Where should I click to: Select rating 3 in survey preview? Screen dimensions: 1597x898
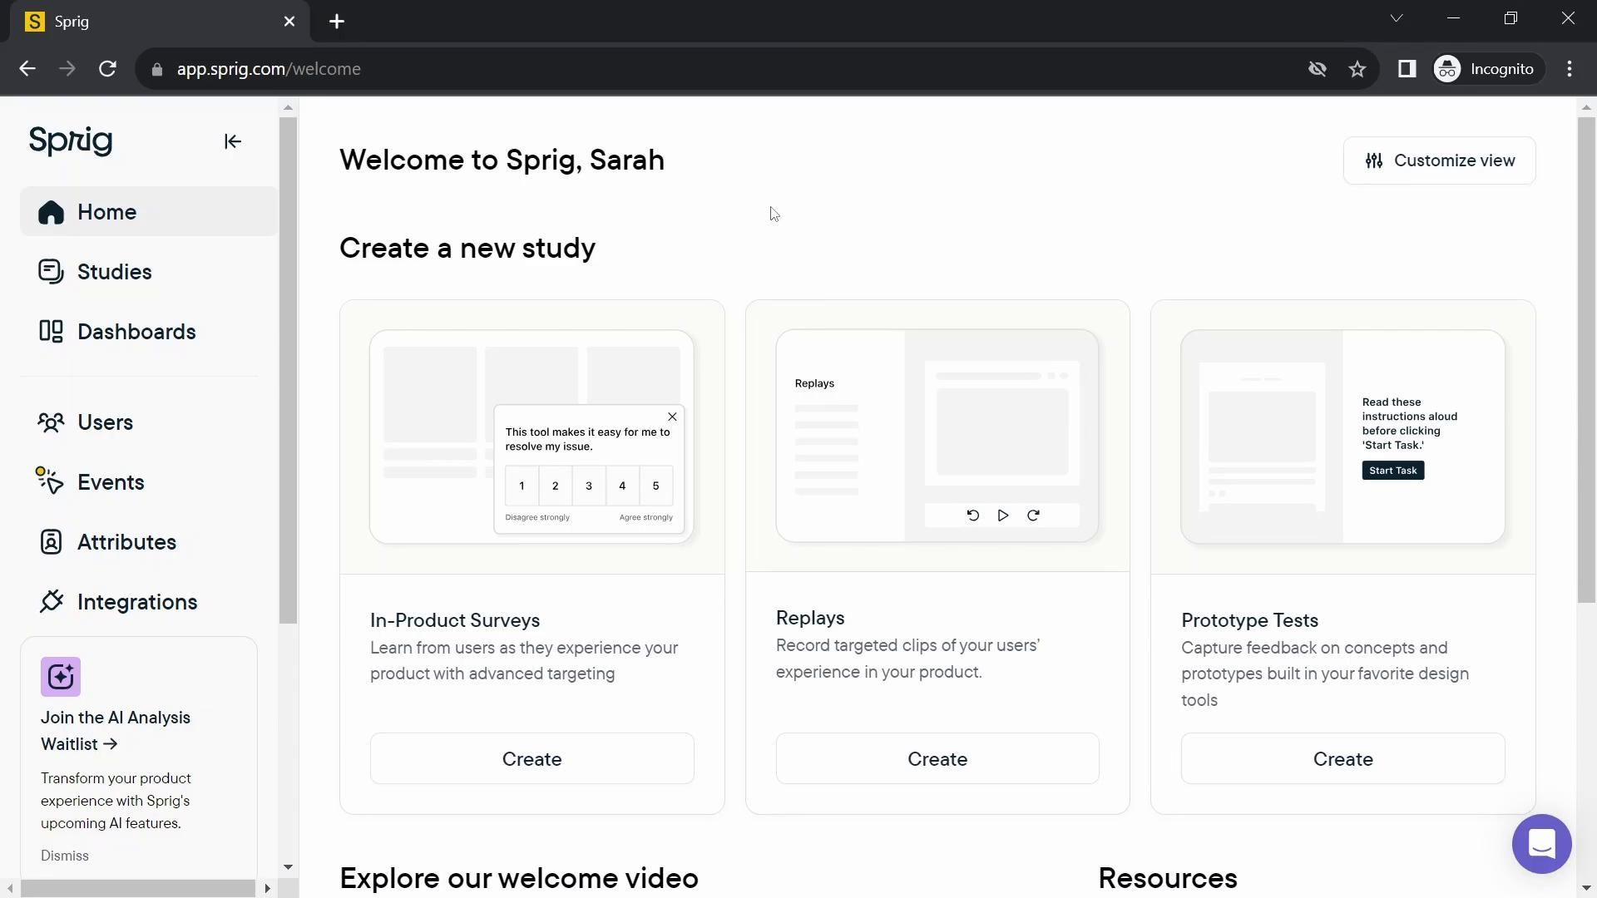pyautogui.click(x=589, y=486)
